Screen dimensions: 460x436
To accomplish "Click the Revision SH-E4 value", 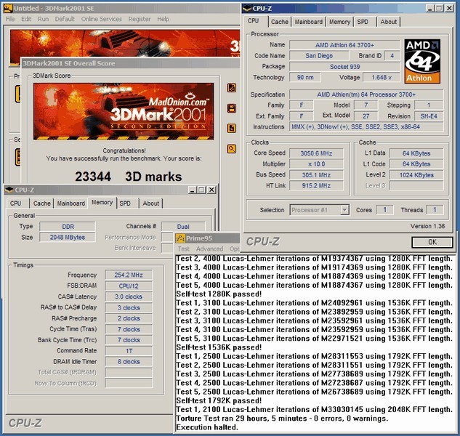I will point(429,116).
